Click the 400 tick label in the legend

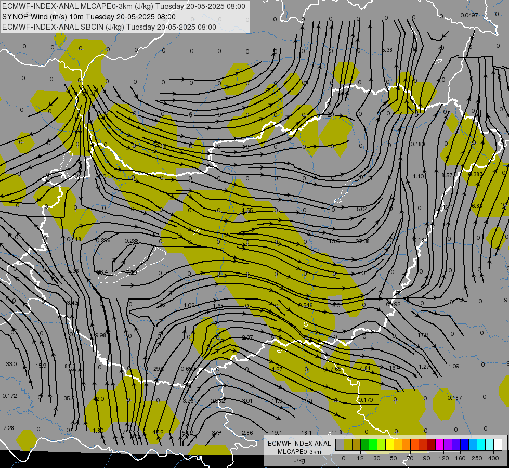pos(493,458)
